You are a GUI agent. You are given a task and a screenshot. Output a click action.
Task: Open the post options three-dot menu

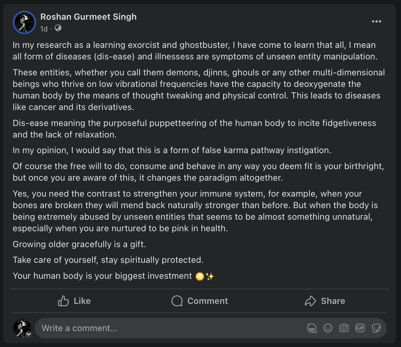point(377,21)
